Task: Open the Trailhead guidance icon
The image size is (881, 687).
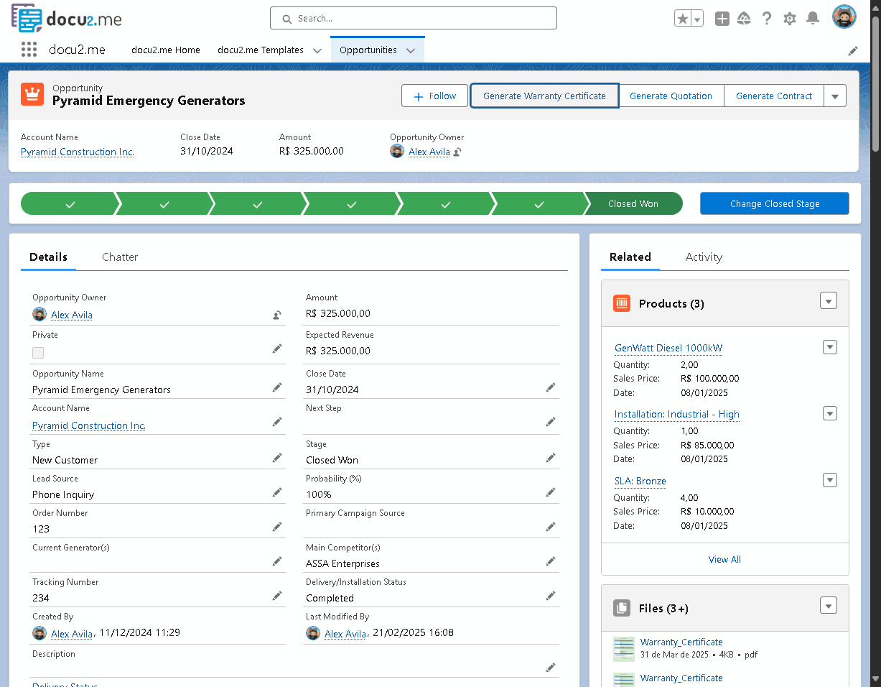Action: click(744, 19)
